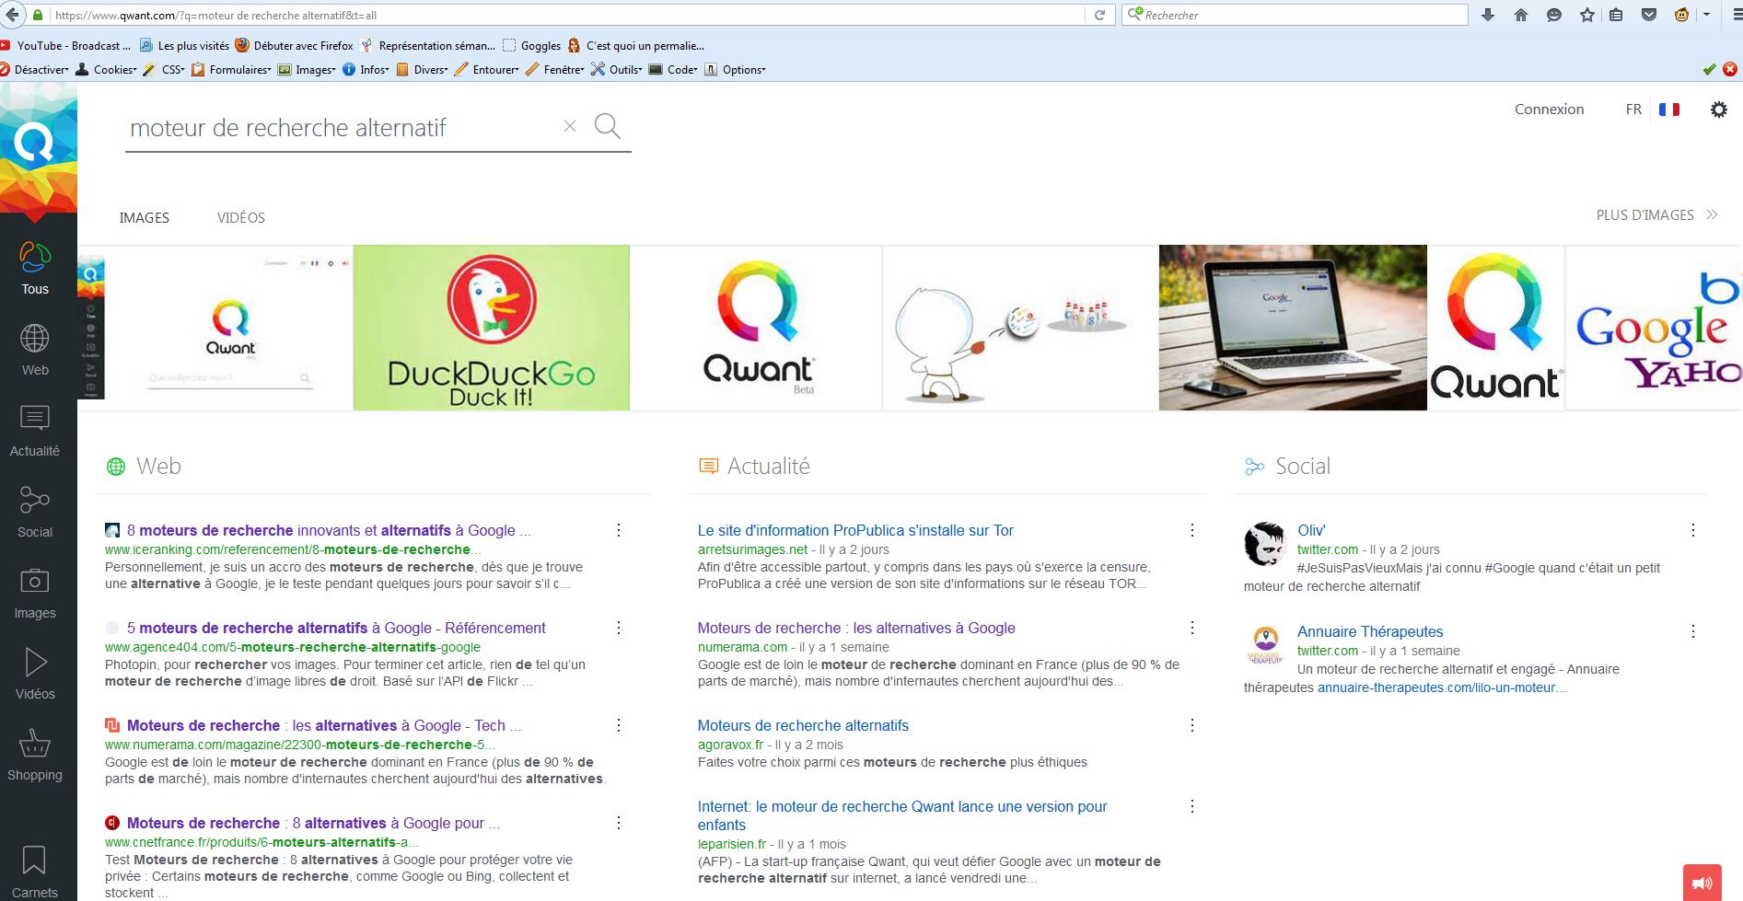Clear the search query with X
The image size is (1743, 901).
[x=570, y=126]
